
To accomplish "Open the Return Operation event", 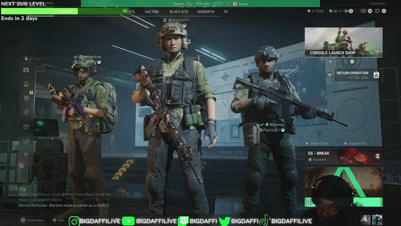I will coord(358,75).
